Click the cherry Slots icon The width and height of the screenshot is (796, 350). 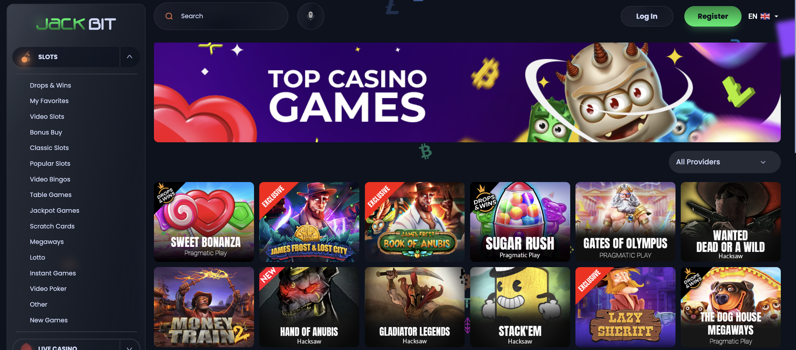[26, 57]
